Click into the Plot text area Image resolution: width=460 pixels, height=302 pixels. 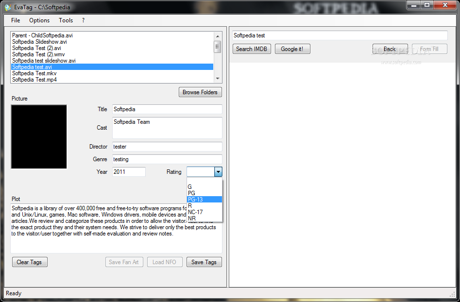pos(116,228)
